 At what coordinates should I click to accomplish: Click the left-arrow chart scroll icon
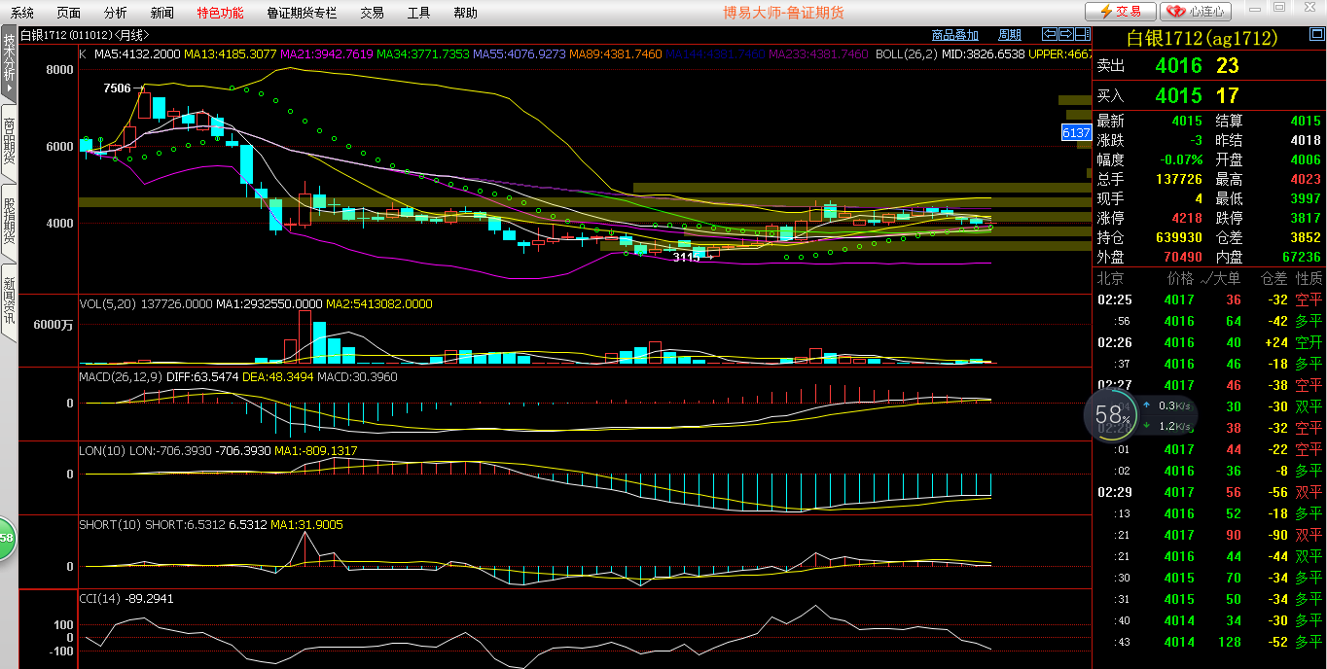point(1051,34)
